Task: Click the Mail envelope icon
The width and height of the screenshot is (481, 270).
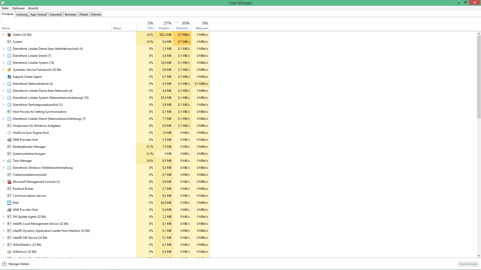Action: point(9,203)
